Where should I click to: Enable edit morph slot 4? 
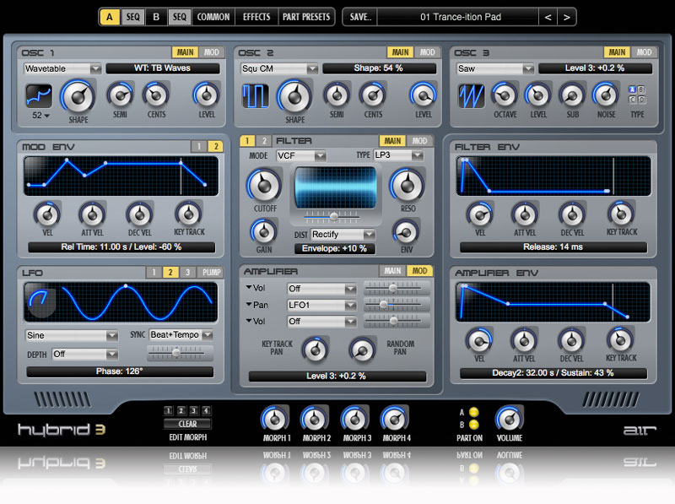tap(206, 410)
